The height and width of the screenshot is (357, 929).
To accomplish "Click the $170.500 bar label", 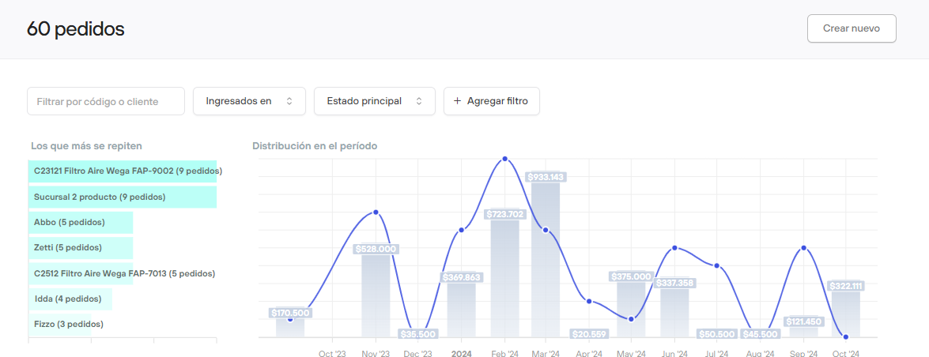I will (x=290, y=313).
